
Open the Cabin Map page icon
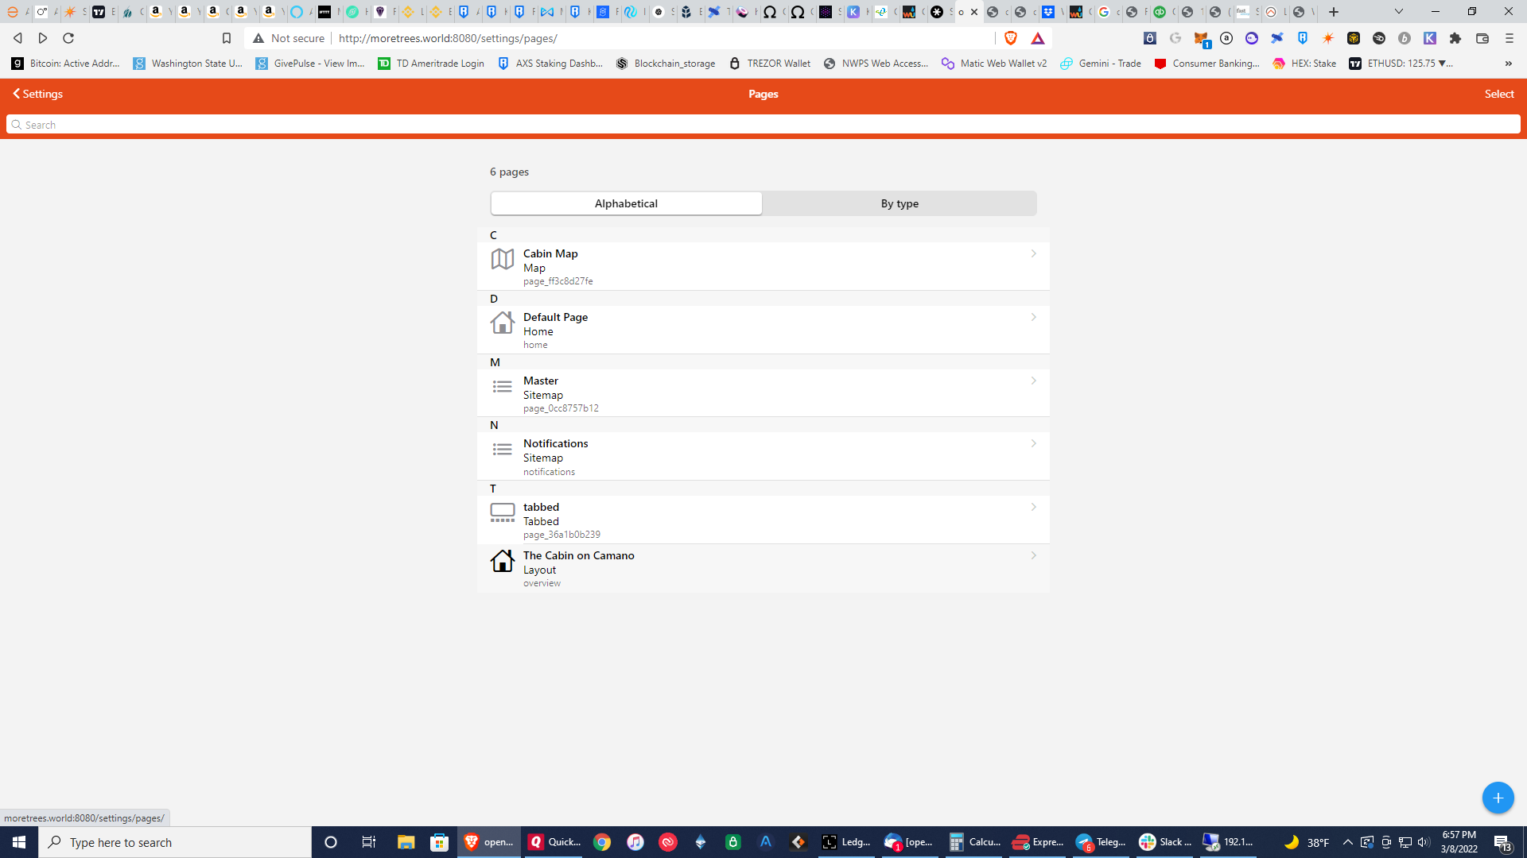[503, 259]
